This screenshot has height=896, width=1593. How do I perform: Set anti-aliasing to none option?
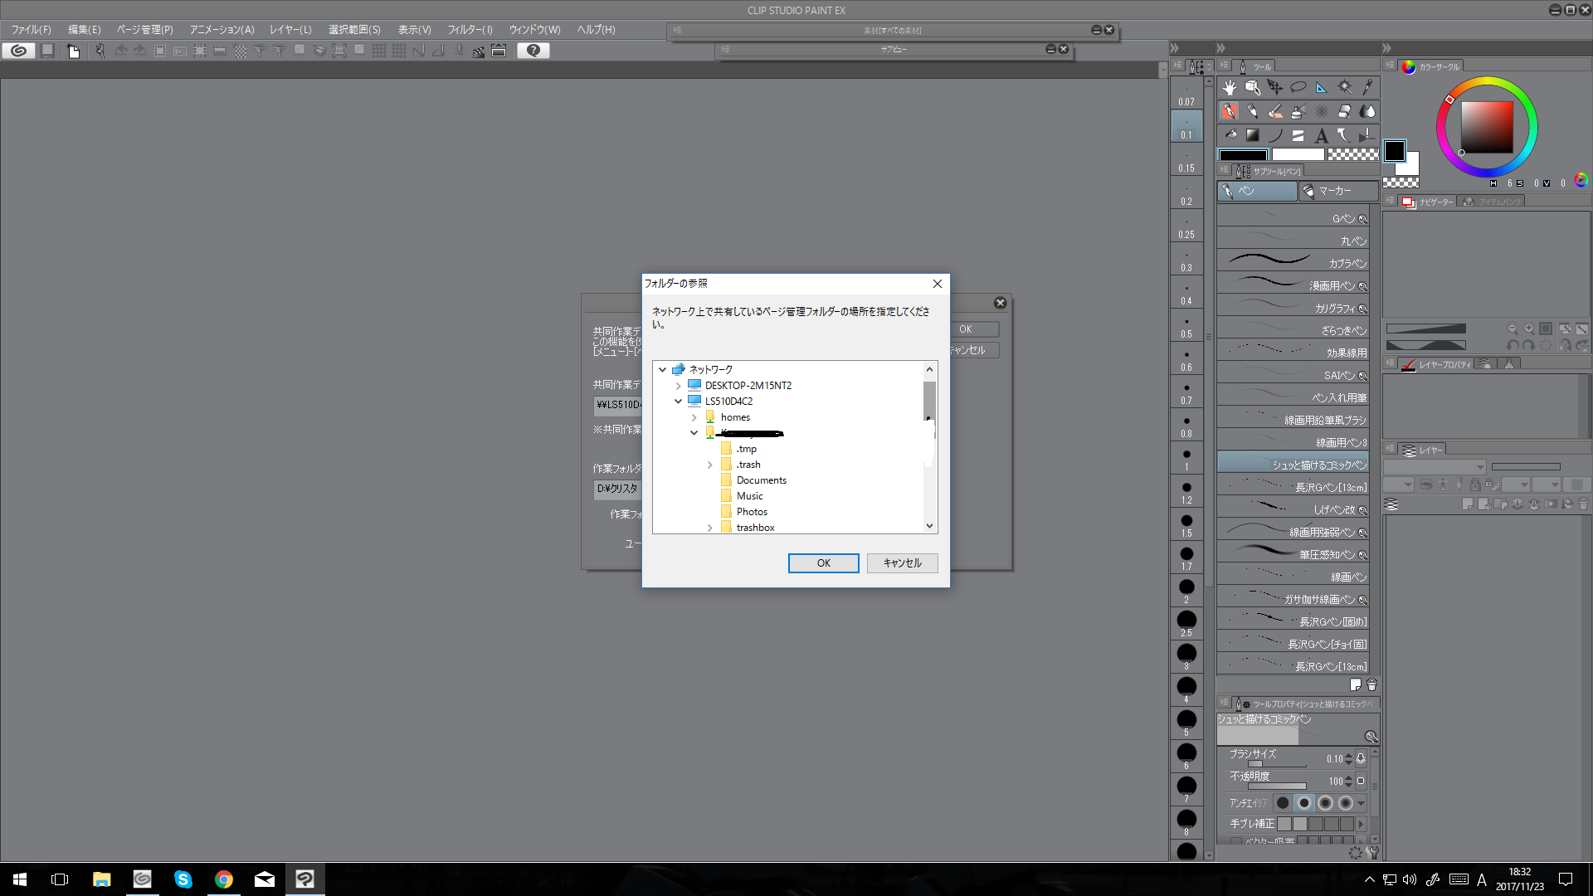tap(1283, 802)
